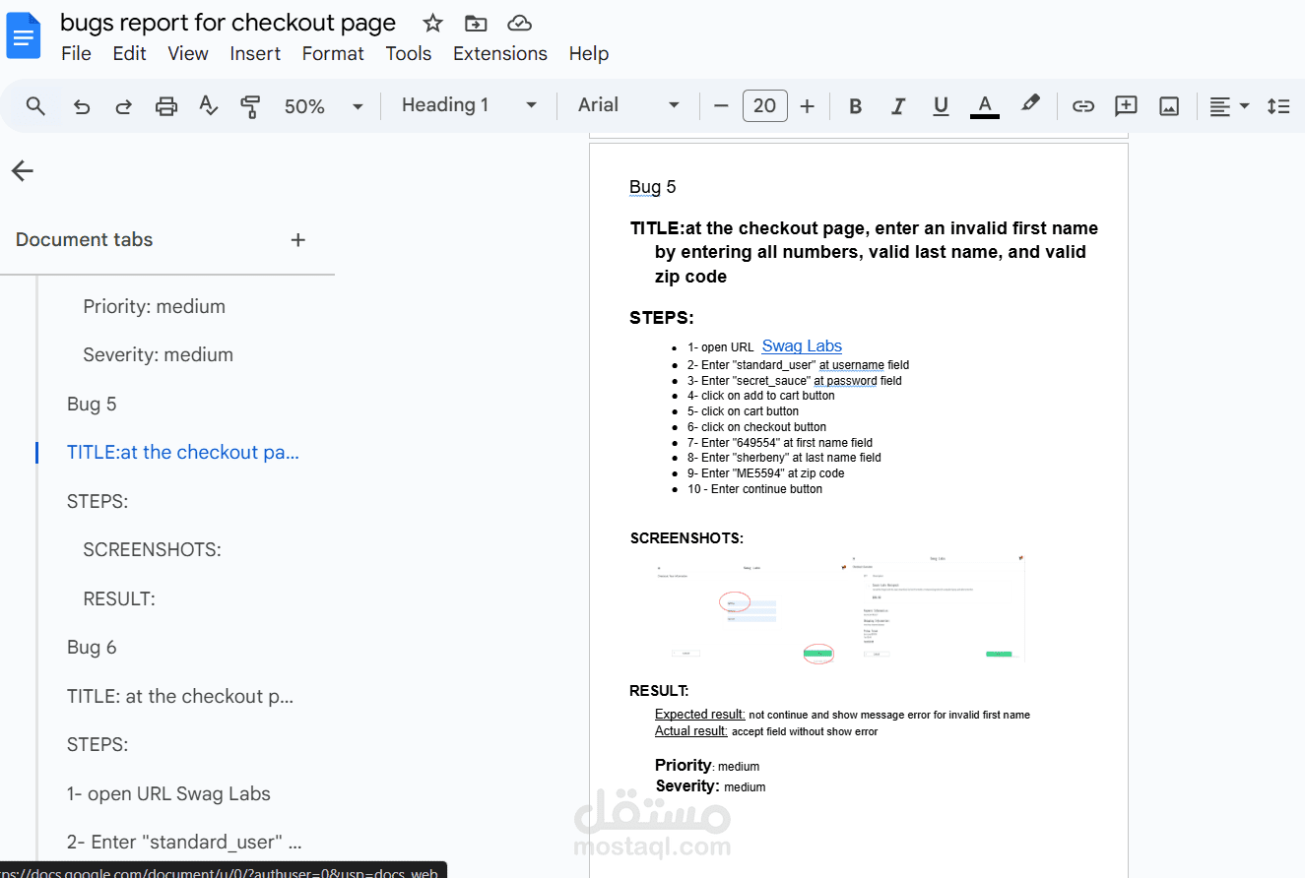The height and width of the screenshot is (878, 1305).
Task: Activate the paint format tool
Action: pyautogui.click(x=250, y=106)
